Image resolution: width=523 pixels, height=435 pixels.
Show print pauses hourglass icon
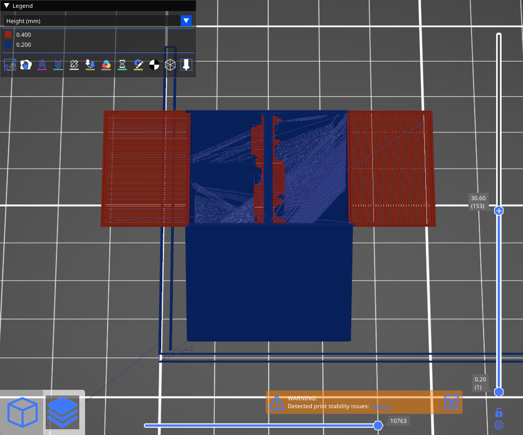pos(122,65)
